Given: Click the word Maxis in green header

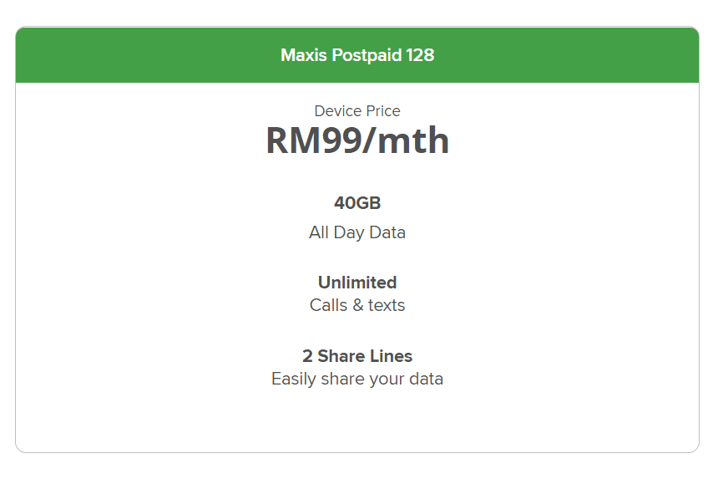Looking at the screenshot, I should (304, 55).
